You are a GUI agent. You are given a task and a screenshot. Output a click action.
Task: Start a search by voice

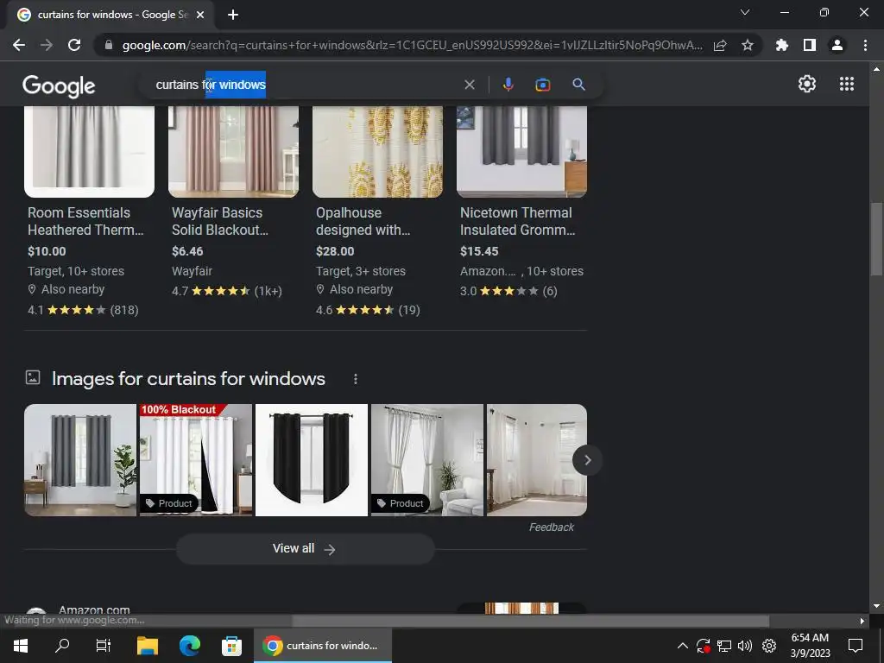508,85
